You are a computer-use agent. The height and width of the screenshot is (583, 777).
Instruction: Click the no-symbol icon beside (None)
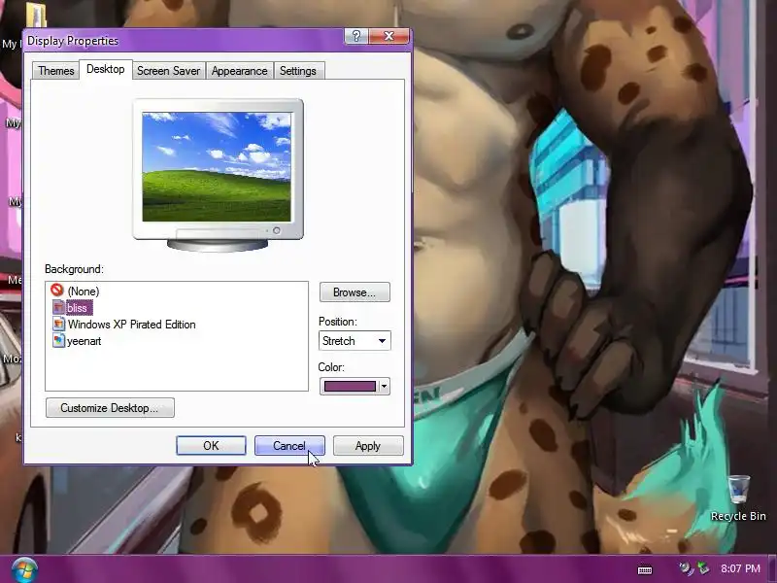(x=57, y=290)
